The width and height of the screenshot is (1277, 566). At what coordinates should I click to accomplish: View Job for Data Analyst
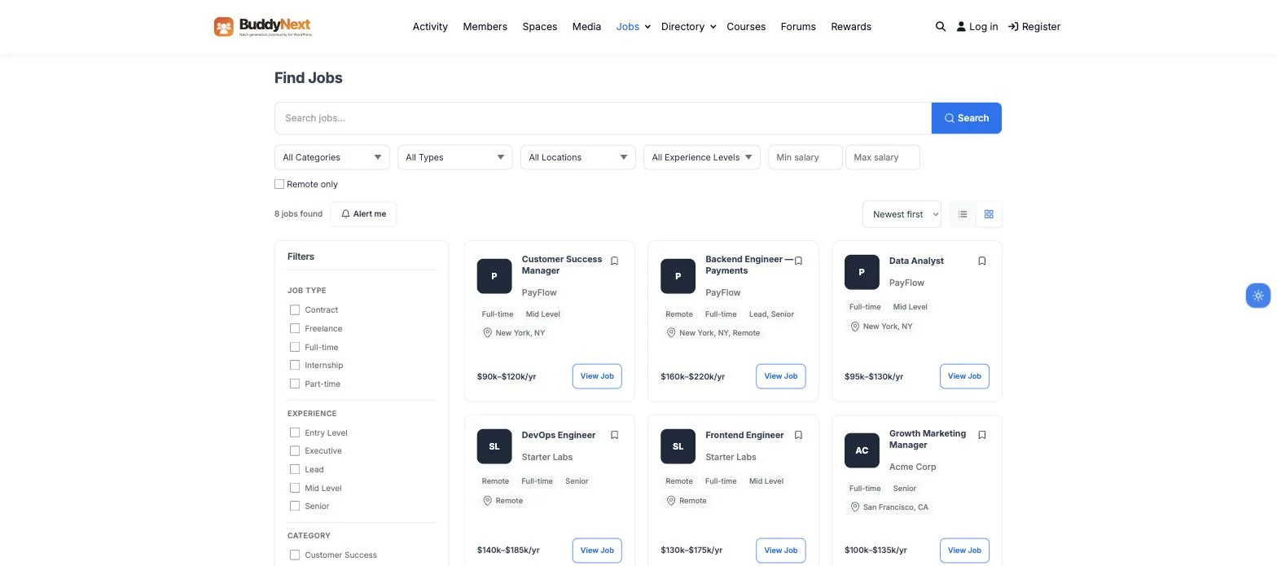tap(964, 376)
